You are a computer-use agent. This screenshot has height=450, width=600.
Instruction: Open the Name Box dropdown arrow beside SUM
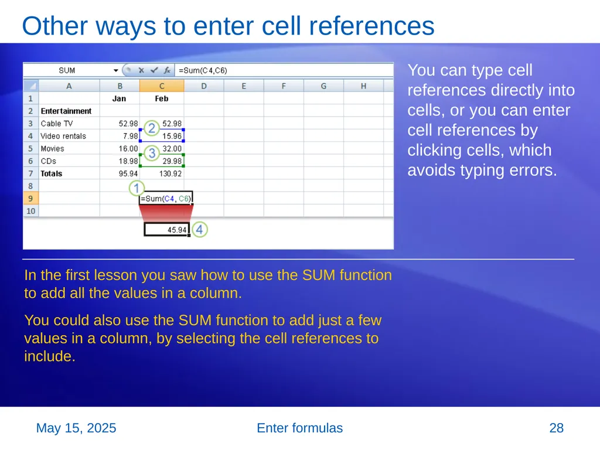(115, 70)
